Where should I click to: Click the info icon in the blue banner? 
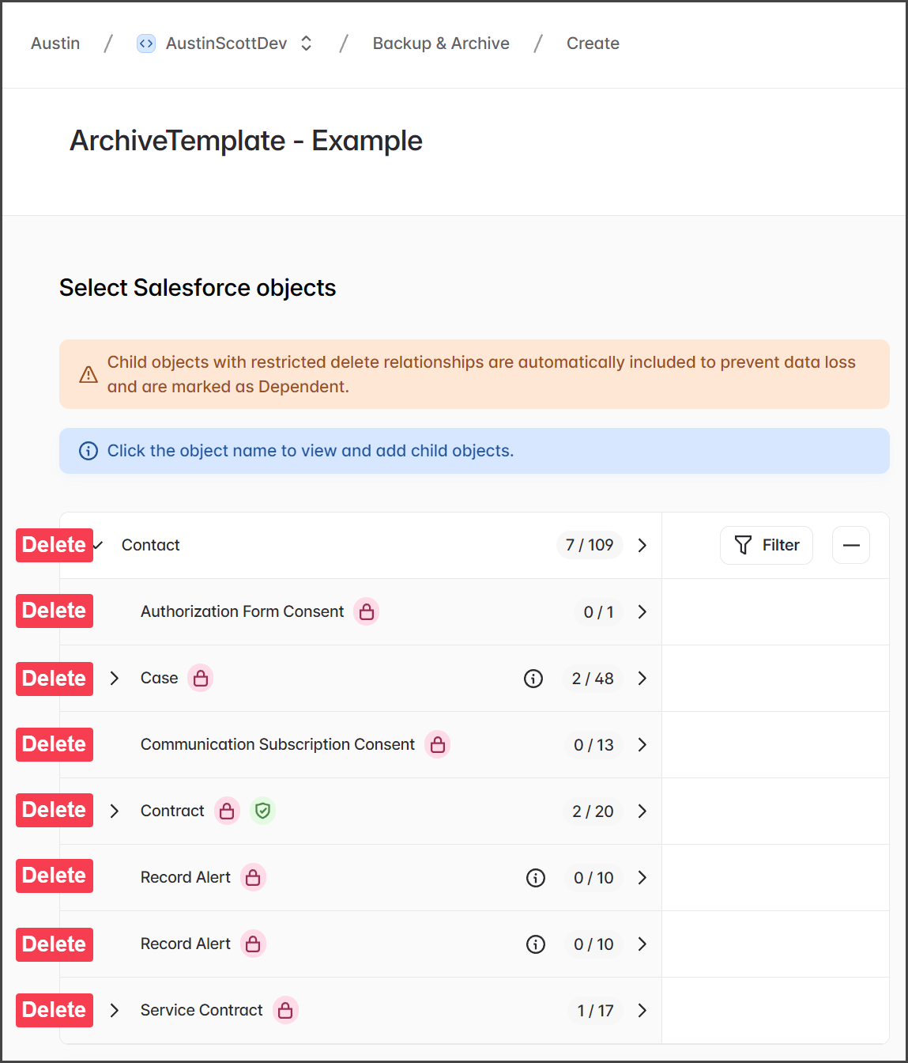click(89, 451)
